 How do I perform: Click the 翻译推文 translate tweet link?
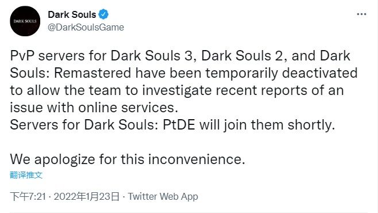(26, 175)
